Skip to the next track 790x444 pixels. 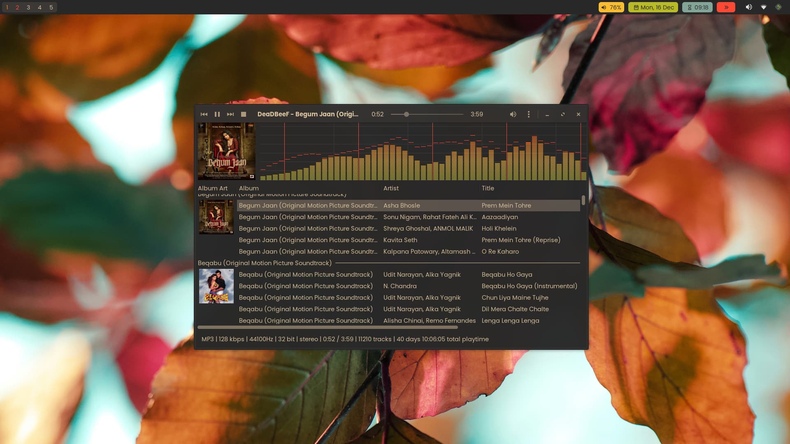coord(230,114)
